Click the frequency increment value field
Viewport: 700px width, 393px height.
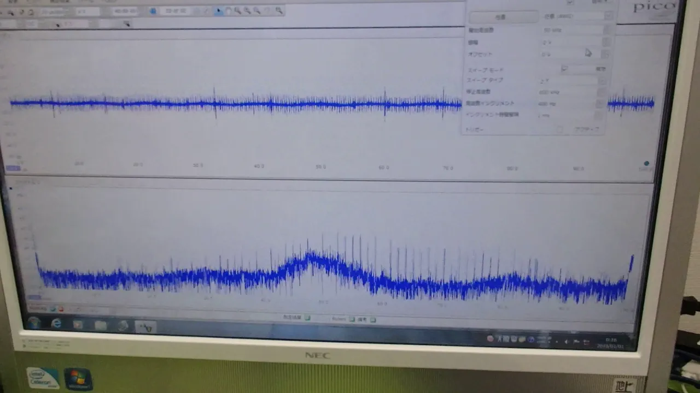(x=568, y=103)
